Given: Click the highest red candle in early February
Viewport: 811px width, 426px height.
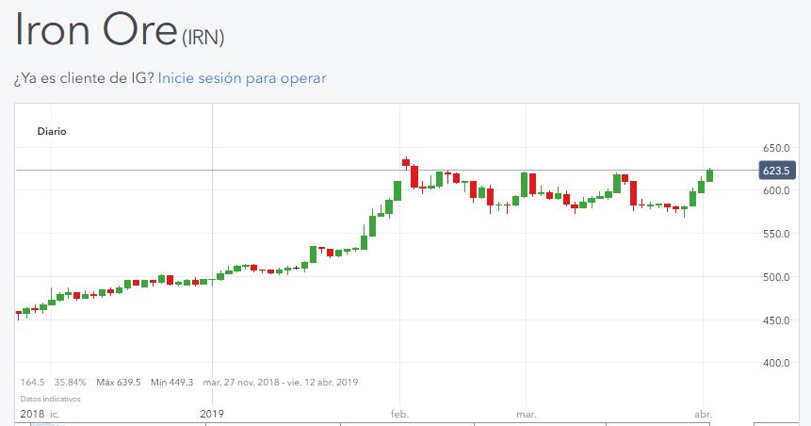Looking at the screenshot, I should pos(406,162).
